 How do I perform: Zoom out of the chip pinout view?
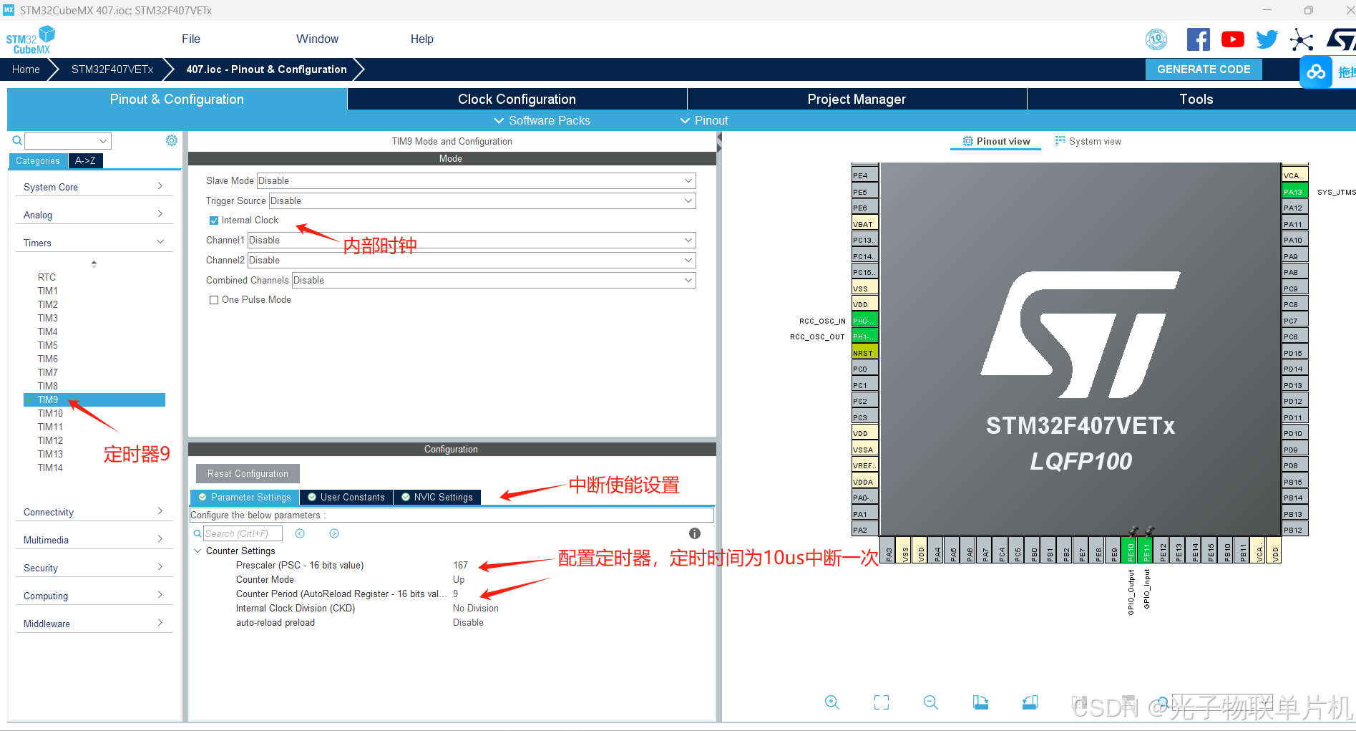coord(931,702)
